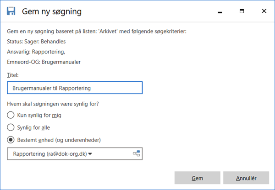This screenshot has width=275, height=190.
Task: Select Kun synlig for mig option
Action: pyautogui.click(x=11, y=115)
